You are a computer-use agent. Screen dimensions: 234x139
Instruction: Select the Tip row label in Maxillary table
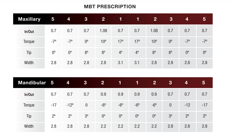point(29,52)
